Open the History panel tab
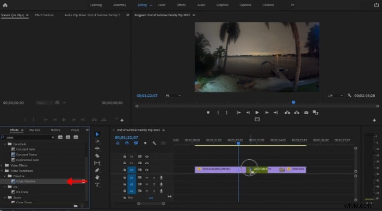 56,130
